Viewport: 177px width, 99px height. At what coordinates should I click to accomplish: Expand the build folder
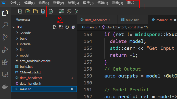point(17,38)
